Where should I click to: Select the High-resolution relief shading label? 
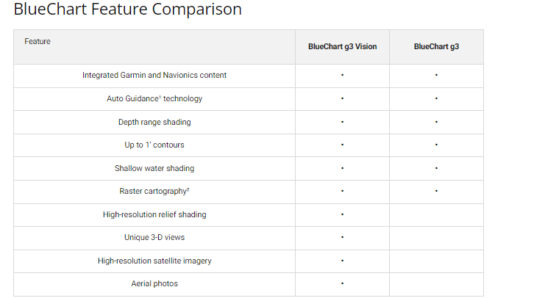pyautogui.click(x=154, y=215)
